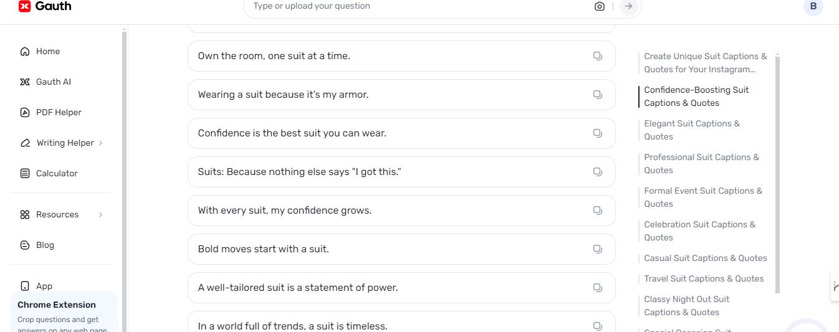Copy the "well-tailored suit" power caption
This screenshot has width=839, height=332.
click(597, 288)
